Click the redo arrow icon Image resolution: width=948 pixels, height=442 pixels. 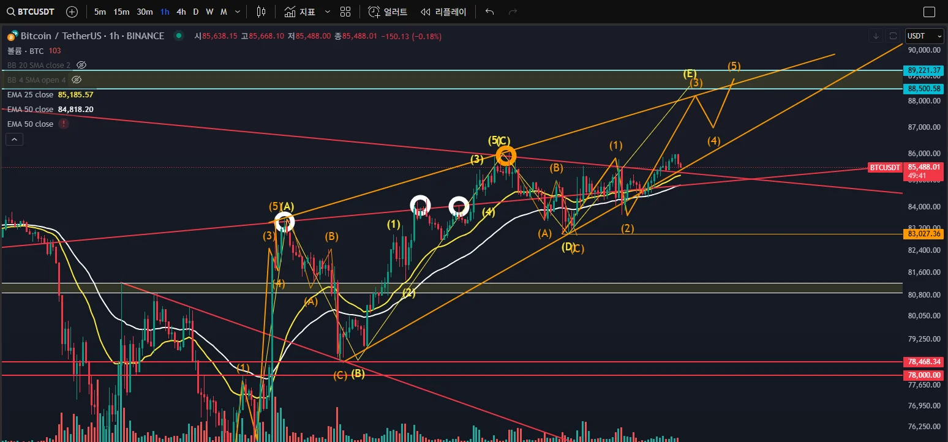[513, 12]
